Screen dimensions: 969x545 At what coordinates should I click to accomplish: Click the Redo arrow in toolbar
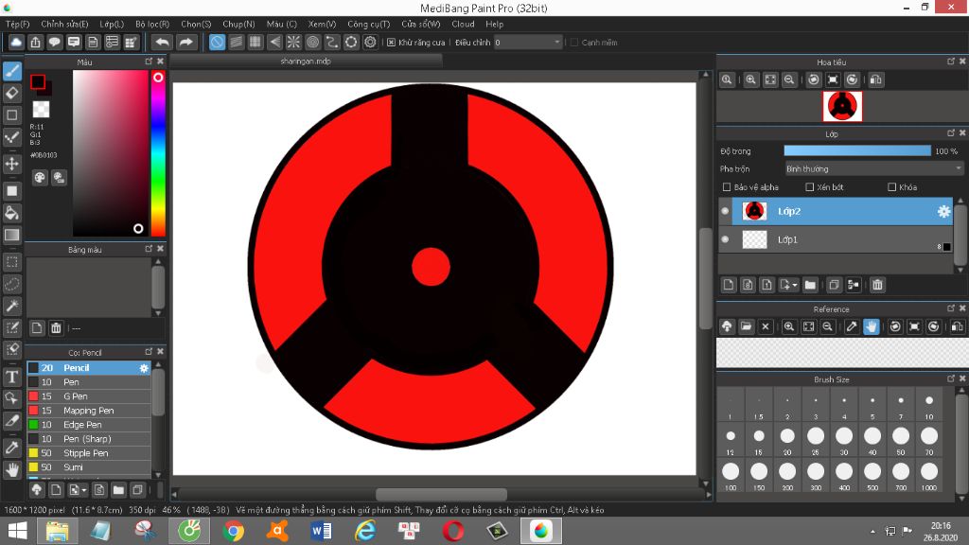coord(185,42)
